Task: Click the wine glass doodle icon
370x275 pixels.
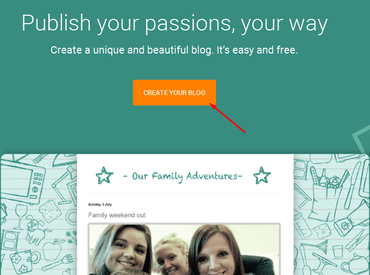Action: pos(21,217)
